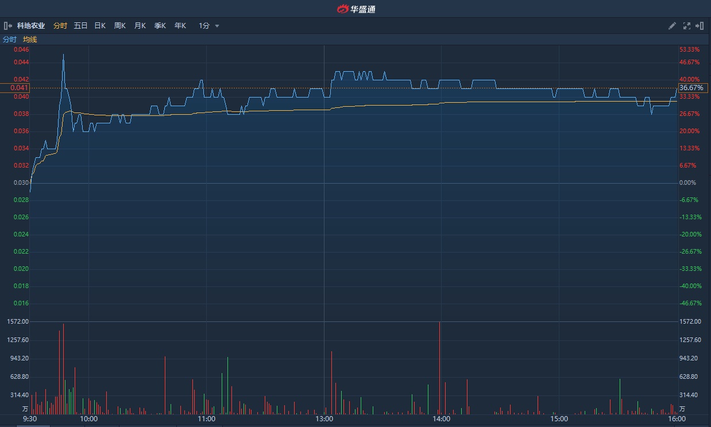Image resolution: width=711 pixels, height=427 pixels.
Task: Collapse the right side panel arrow icon
Action: coord(700,26)
